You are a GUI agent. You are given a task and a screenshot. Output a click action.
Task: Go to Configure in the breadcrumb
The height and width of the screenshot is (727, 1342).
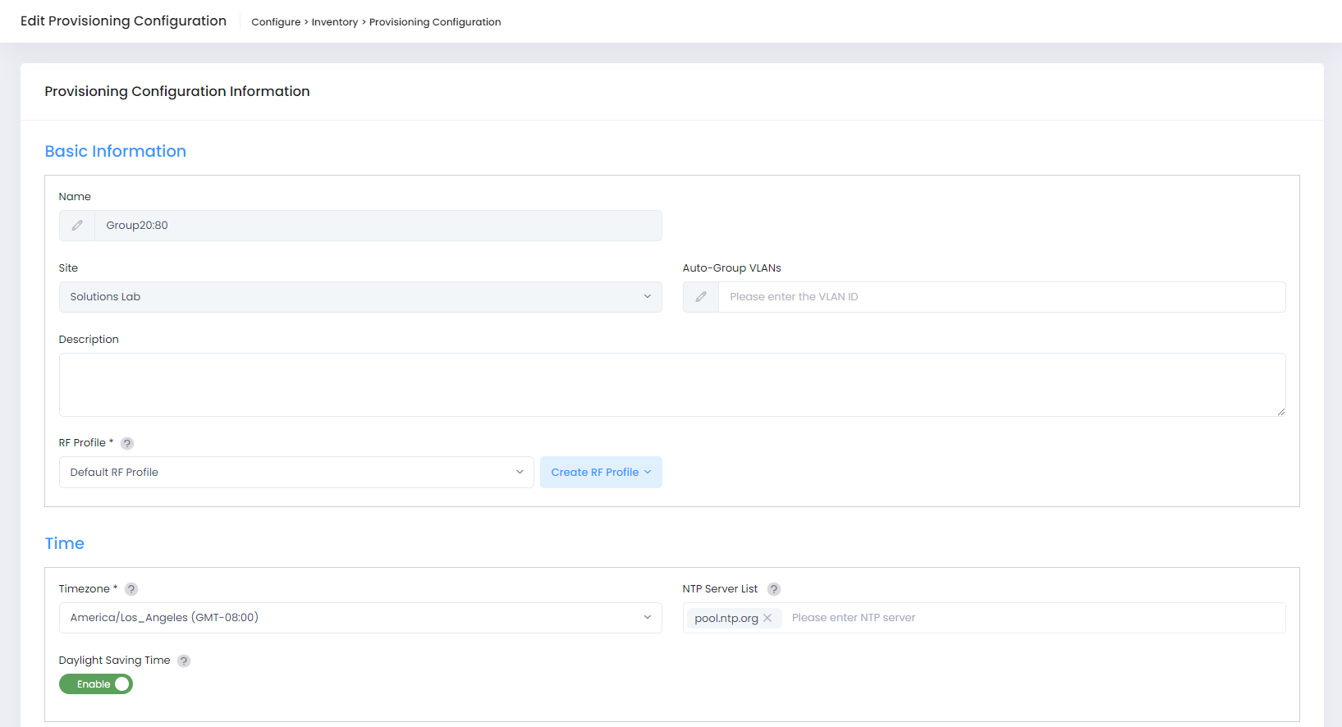(x=276, y=22)
